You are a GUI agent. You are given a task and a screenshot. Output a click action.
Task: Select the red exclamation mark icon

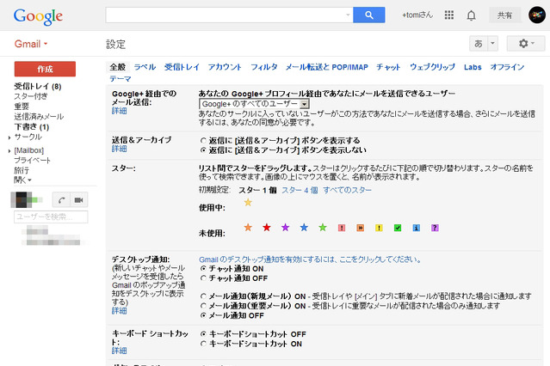[x=342, y=228]
